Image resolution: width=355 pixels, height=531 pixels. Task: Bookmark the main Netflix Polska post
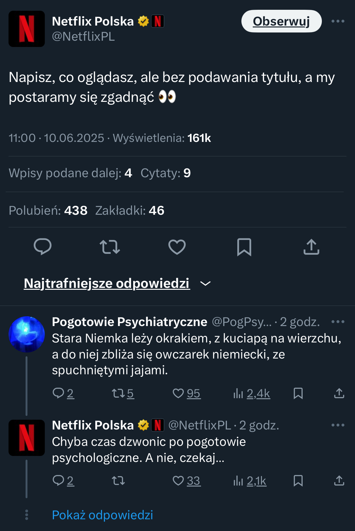pyautogui.click(x=244, y=247)
